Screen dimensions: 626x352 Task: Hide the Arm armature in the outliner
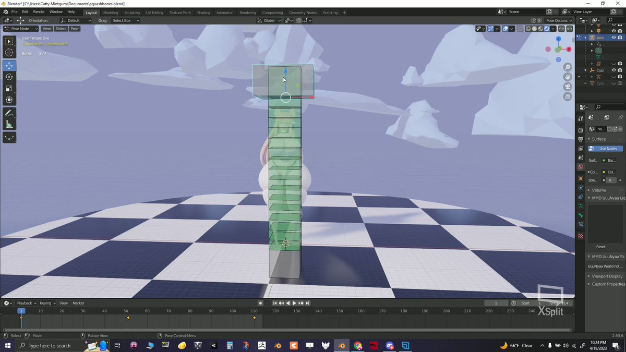click(614, 38)
